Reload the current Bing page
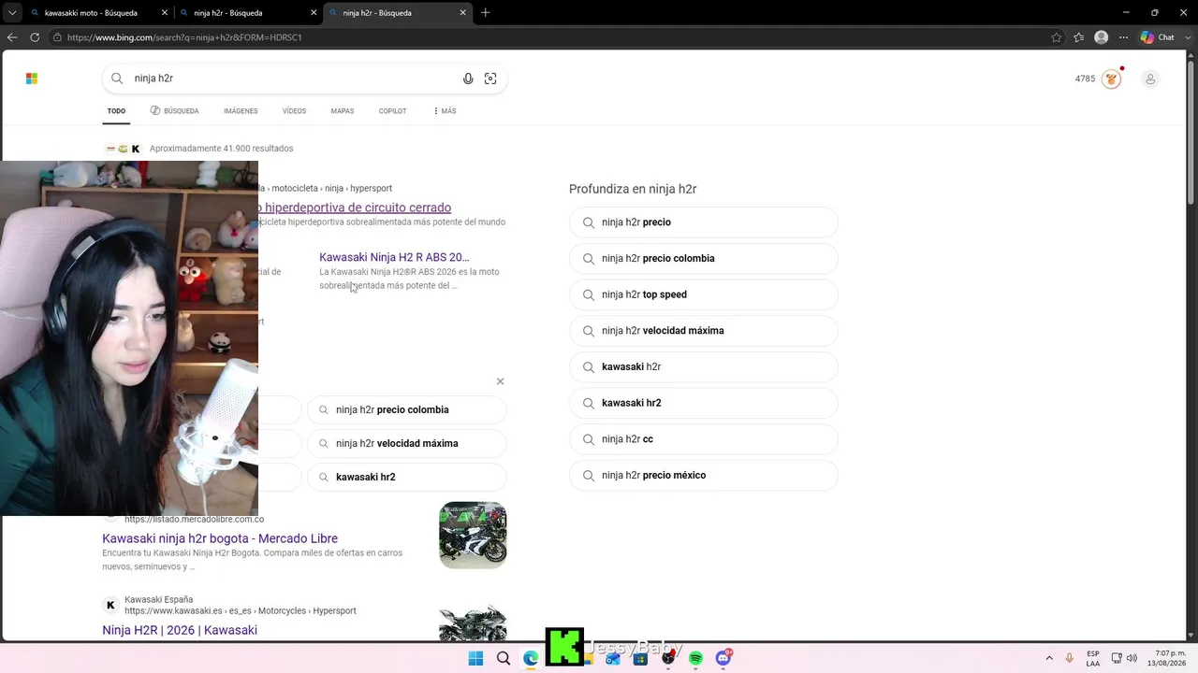The image size is (1198, 673). point(35,37)
